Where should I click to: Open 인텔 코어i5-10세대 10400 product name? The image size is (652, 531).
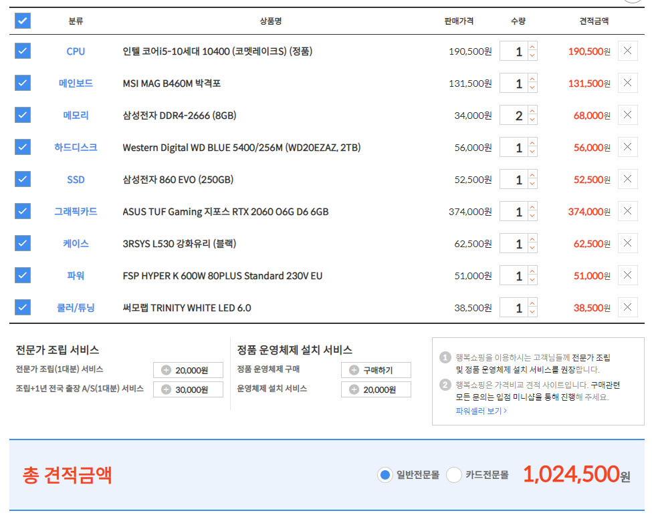(x=217, y=51)
